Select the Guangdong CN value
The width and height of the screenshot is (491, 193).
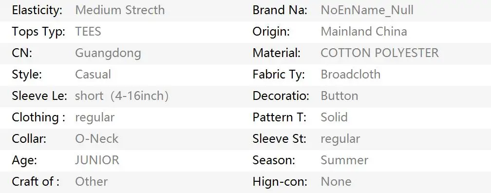coord(108,54)
